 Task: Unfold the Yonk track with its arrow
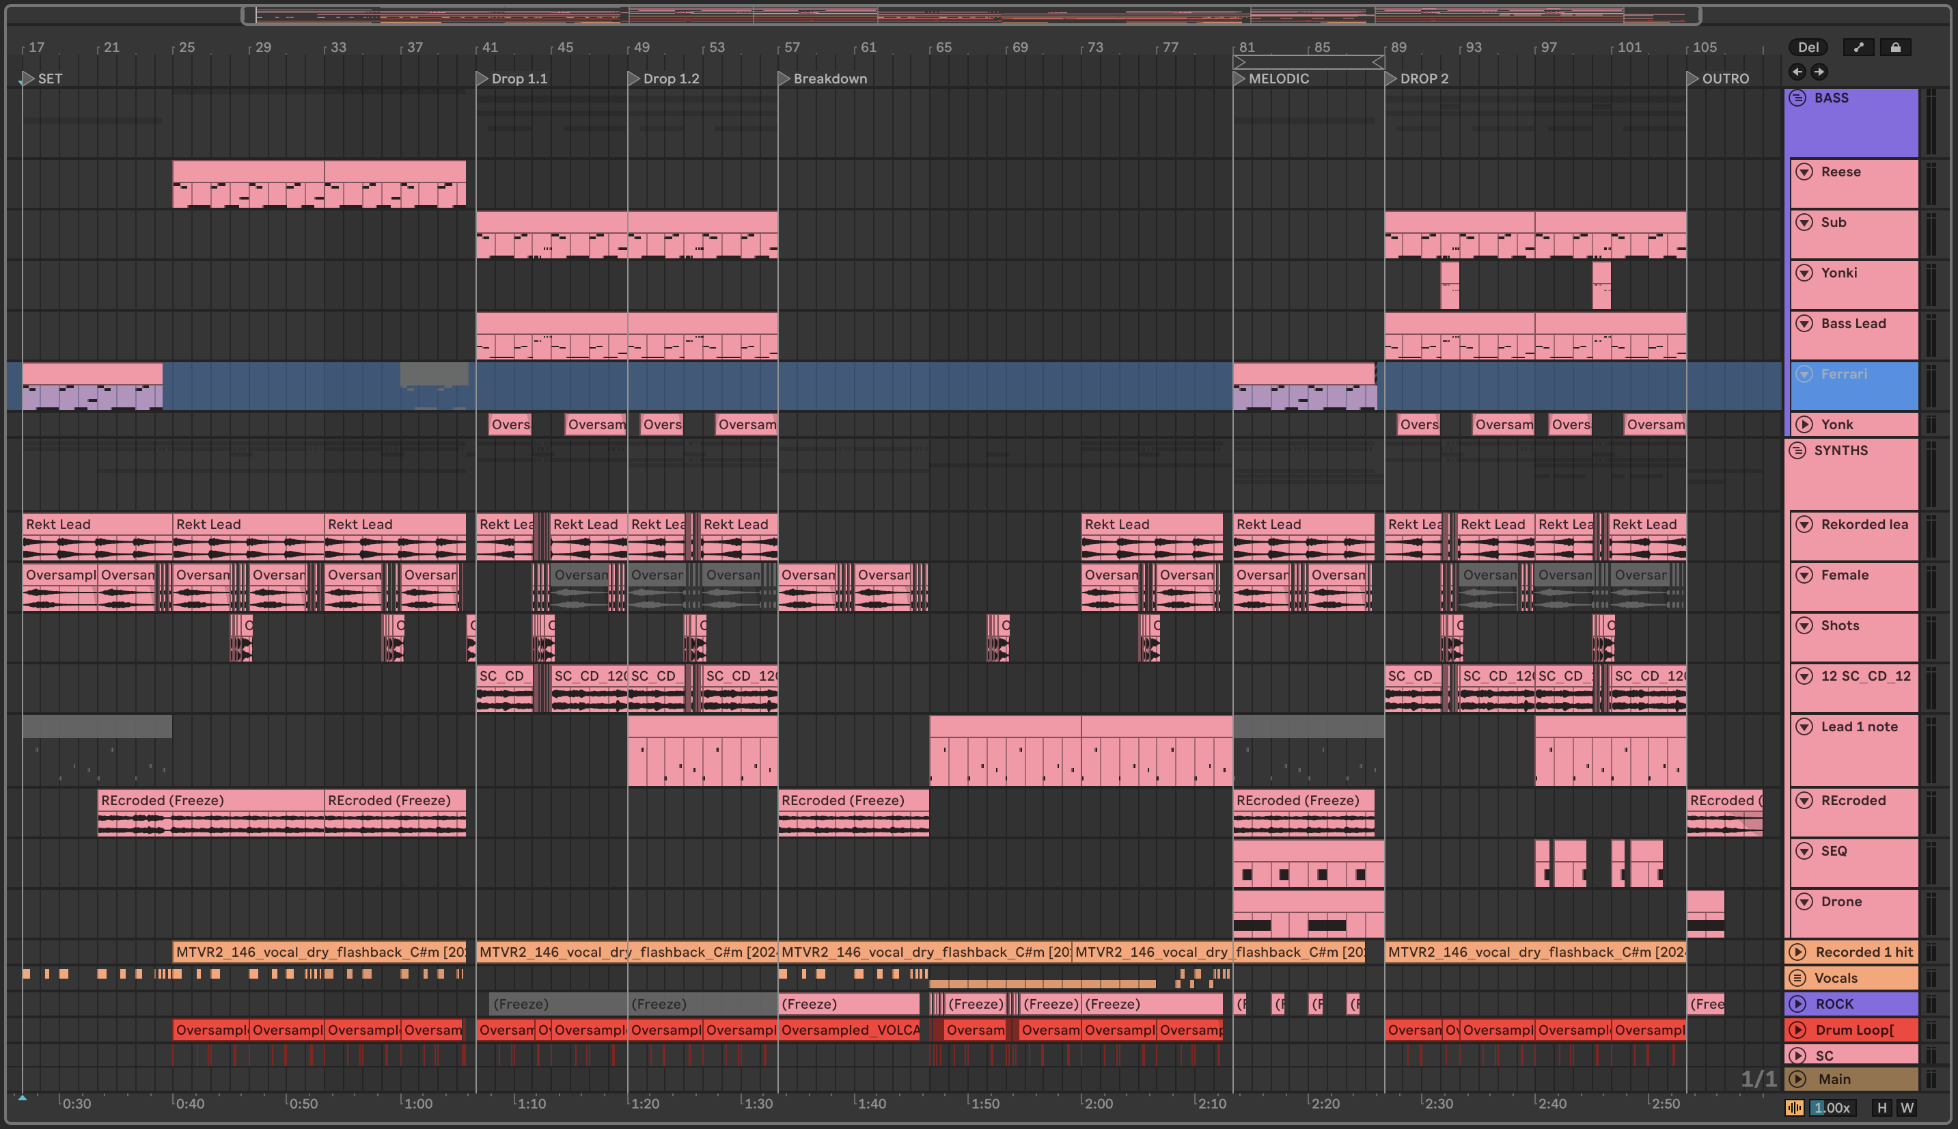(1804, 424)
